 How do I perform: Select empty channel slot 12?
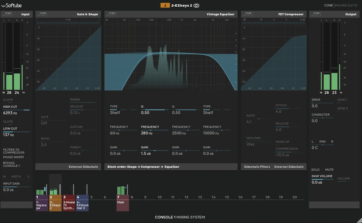(x=186, y=197)
